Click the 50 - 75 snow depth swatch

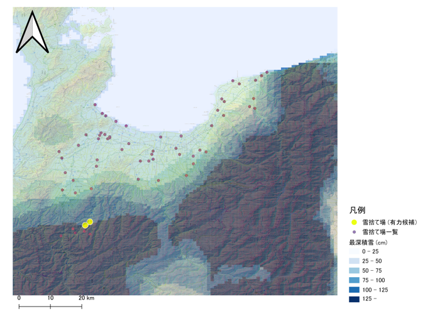click(354, 271)
